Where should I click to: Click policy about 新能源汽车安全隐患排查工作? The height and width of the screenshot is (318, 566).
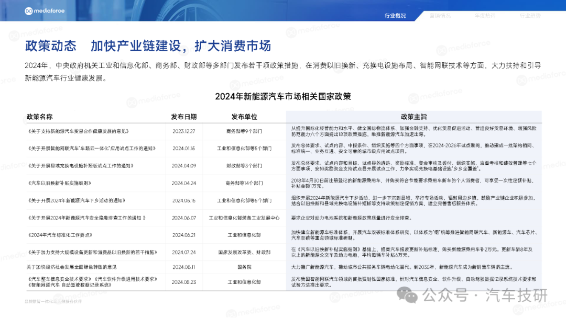coord(86,218)
